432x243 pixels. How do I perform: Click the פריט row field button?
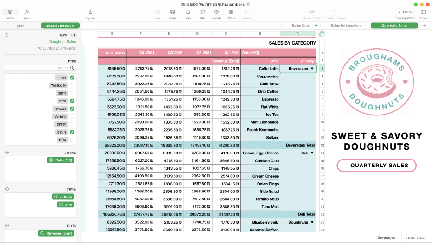[x=65, y=205]
